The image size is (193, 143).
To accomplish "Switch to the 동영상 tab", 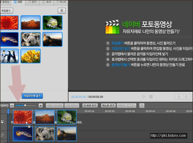I will (6, 2).
